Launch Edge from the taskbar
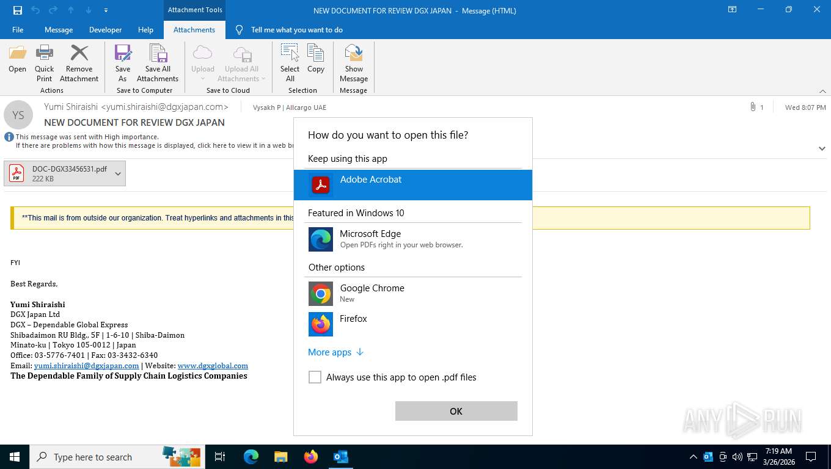This screenshot has height=469, width=831. click(x=251, y=457)
